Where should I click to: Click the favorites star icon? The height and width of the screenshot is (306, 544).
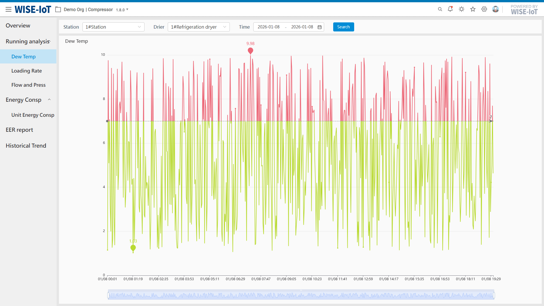(473, 9)
